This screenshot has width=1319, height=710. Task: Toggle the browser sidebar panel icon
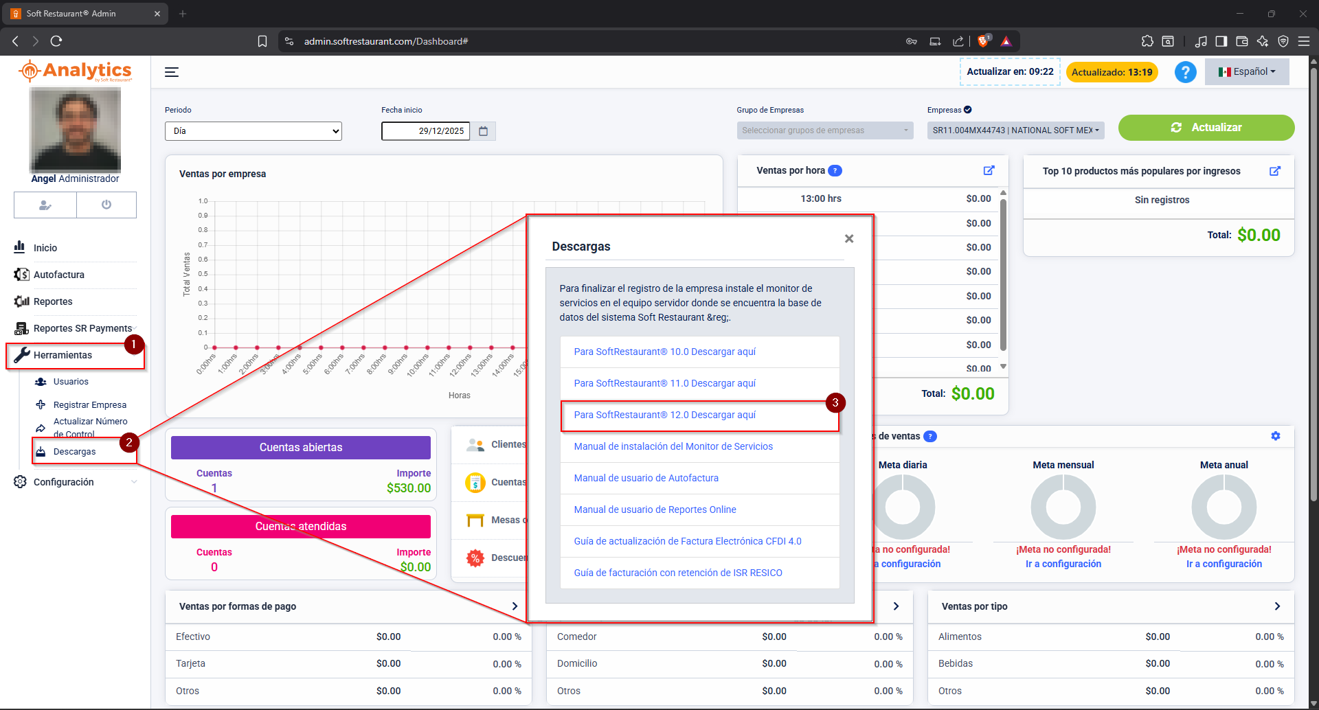pos(1221,41)
